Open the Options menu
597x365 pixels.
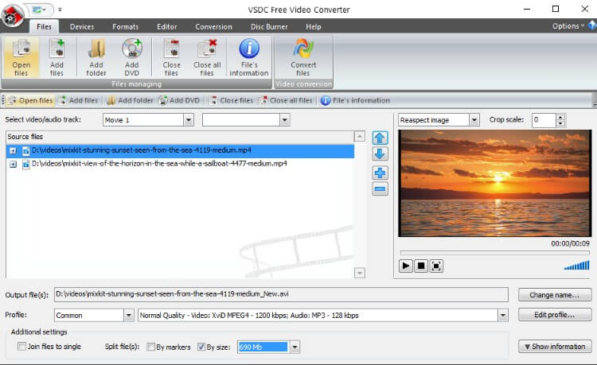[x=568, y=26]
